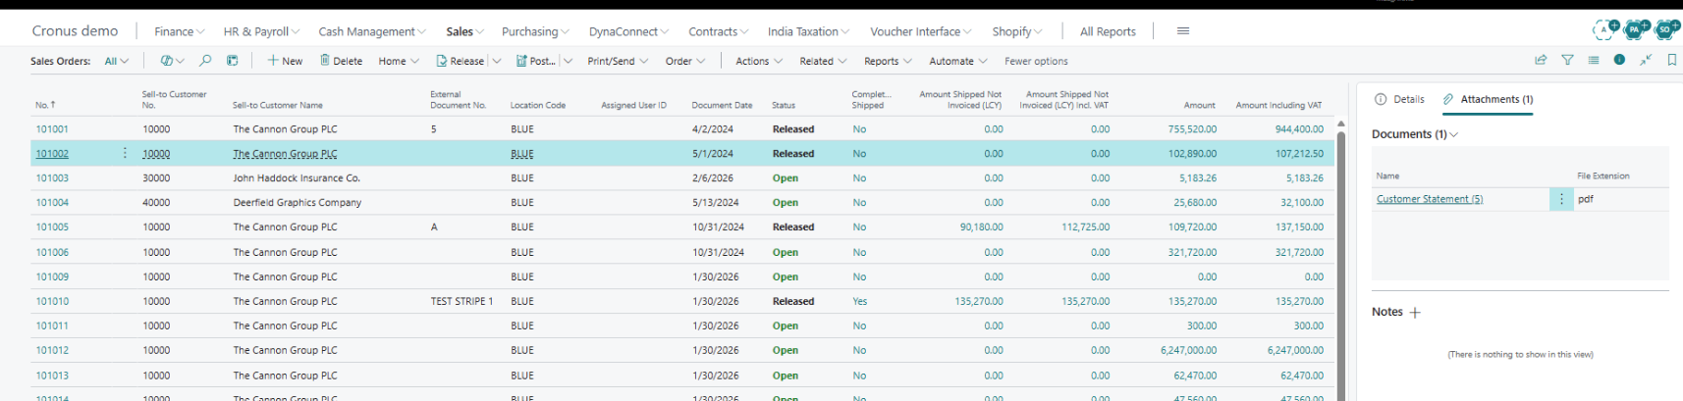Image resolution: width=1683 pixels, height=401 pixels.
Task: Add a note with the Notes plus
Action: [1415, 313]
